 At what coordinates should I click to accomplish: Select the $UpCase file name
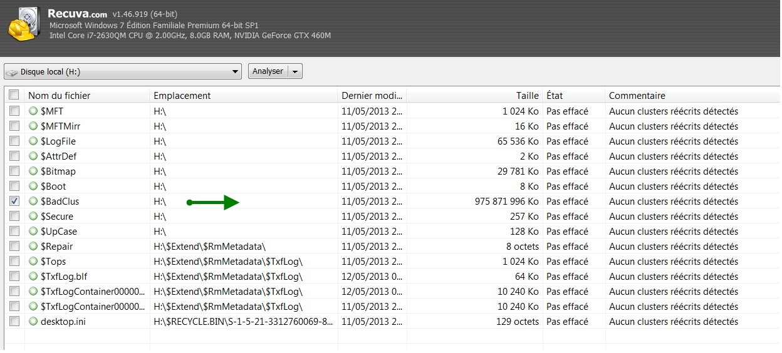coord(59,232)
